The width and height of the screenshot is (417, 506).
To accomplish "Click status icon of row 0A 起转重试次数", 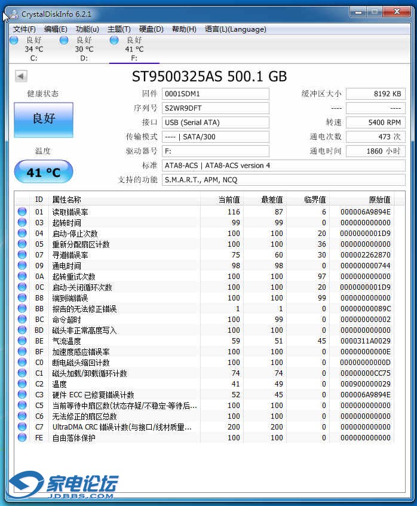I will [x=22, y=276].
